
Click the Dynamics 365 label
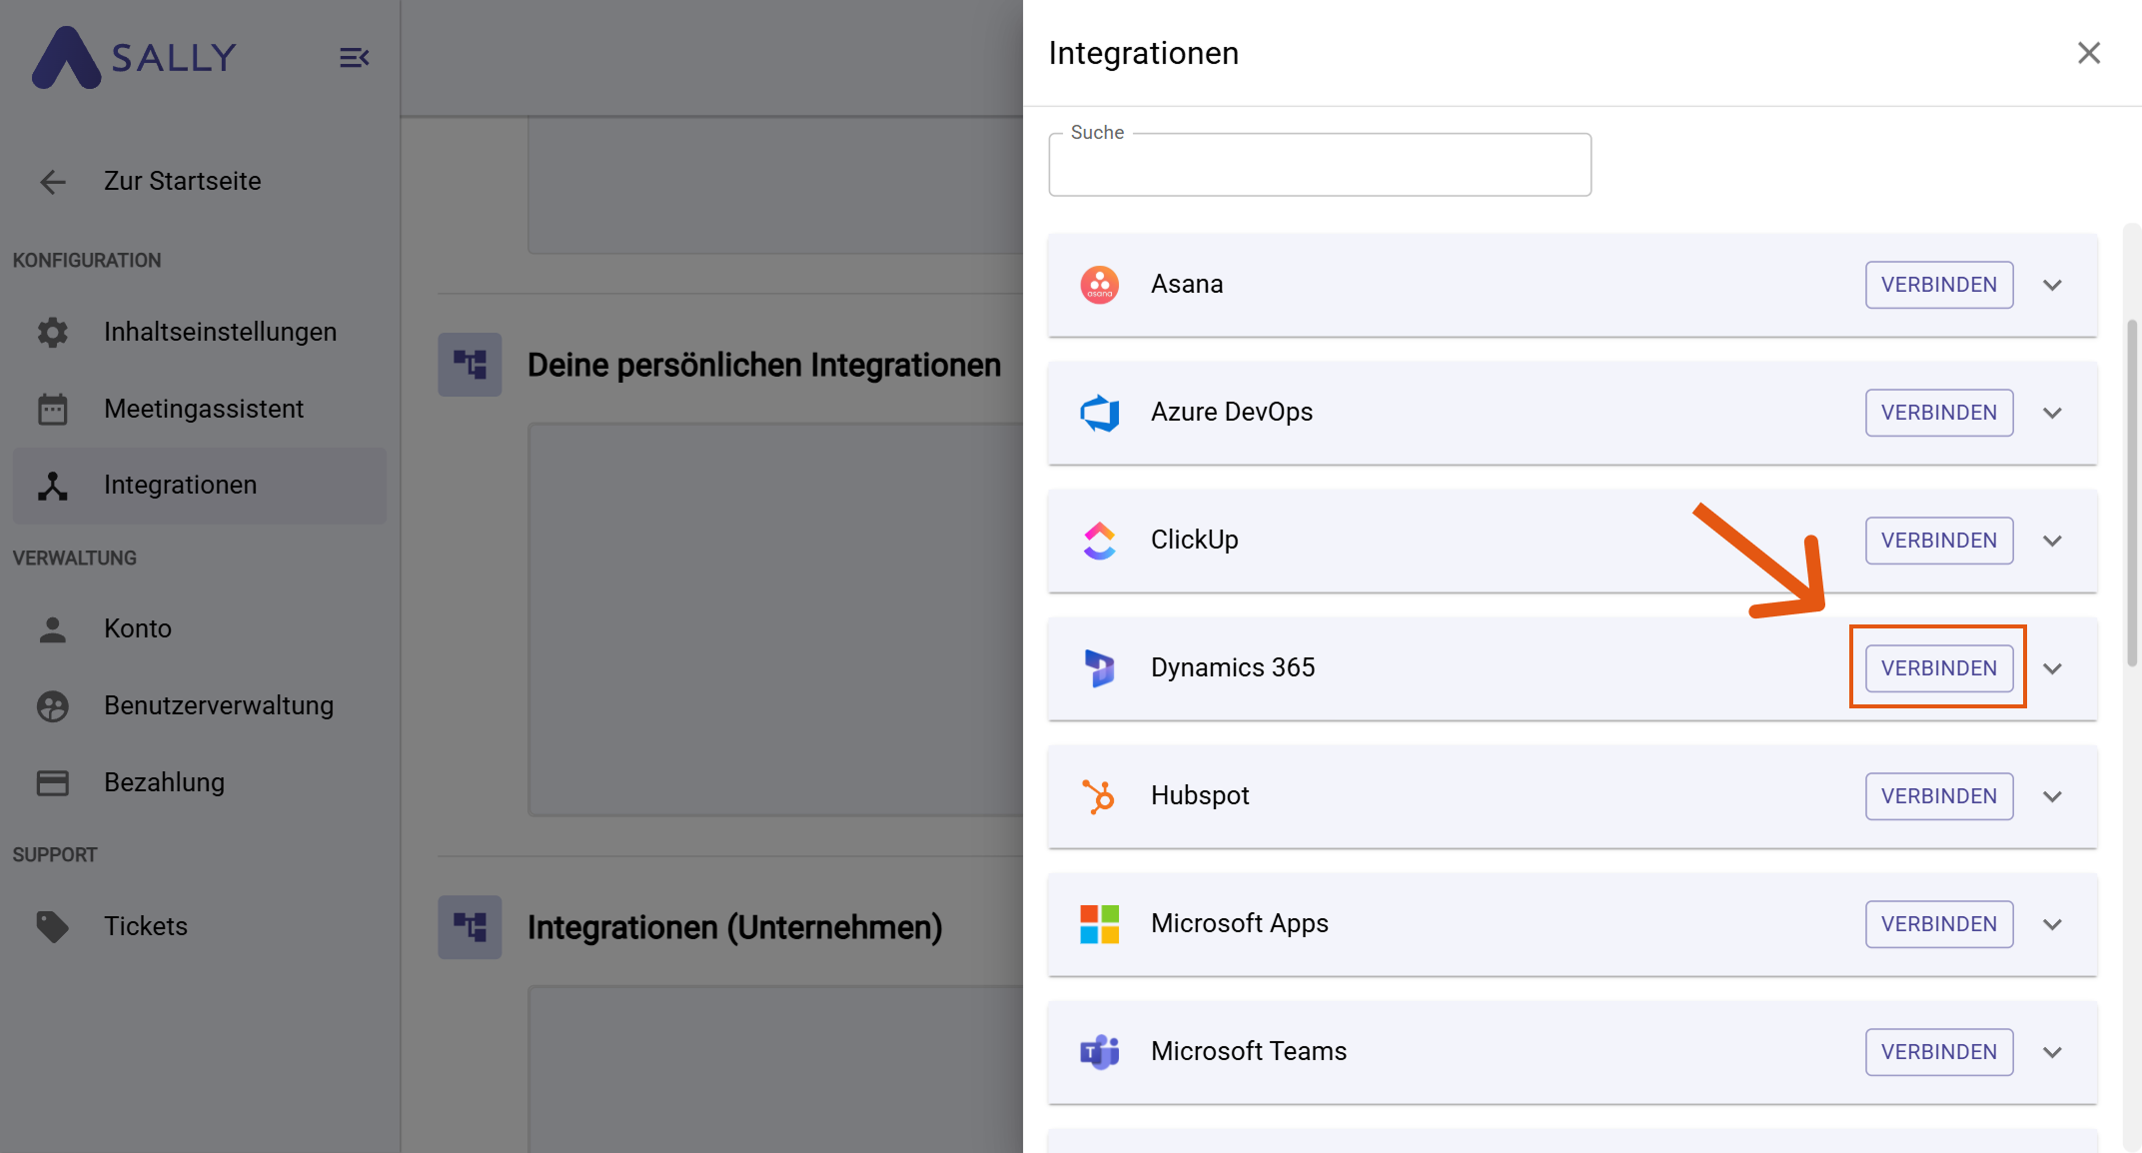[x=1233, y=667]
